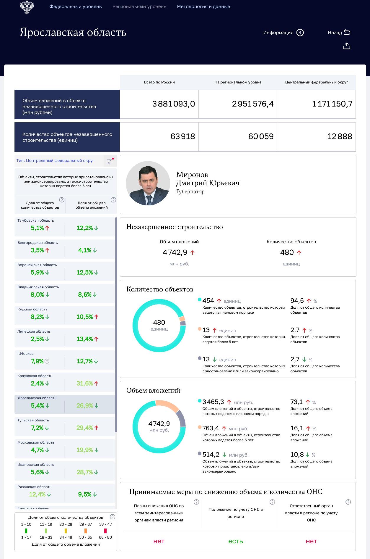The height and width of the screenshot is (559, 370).
Task: Open the Информация info icon
Action: (300, 33)
